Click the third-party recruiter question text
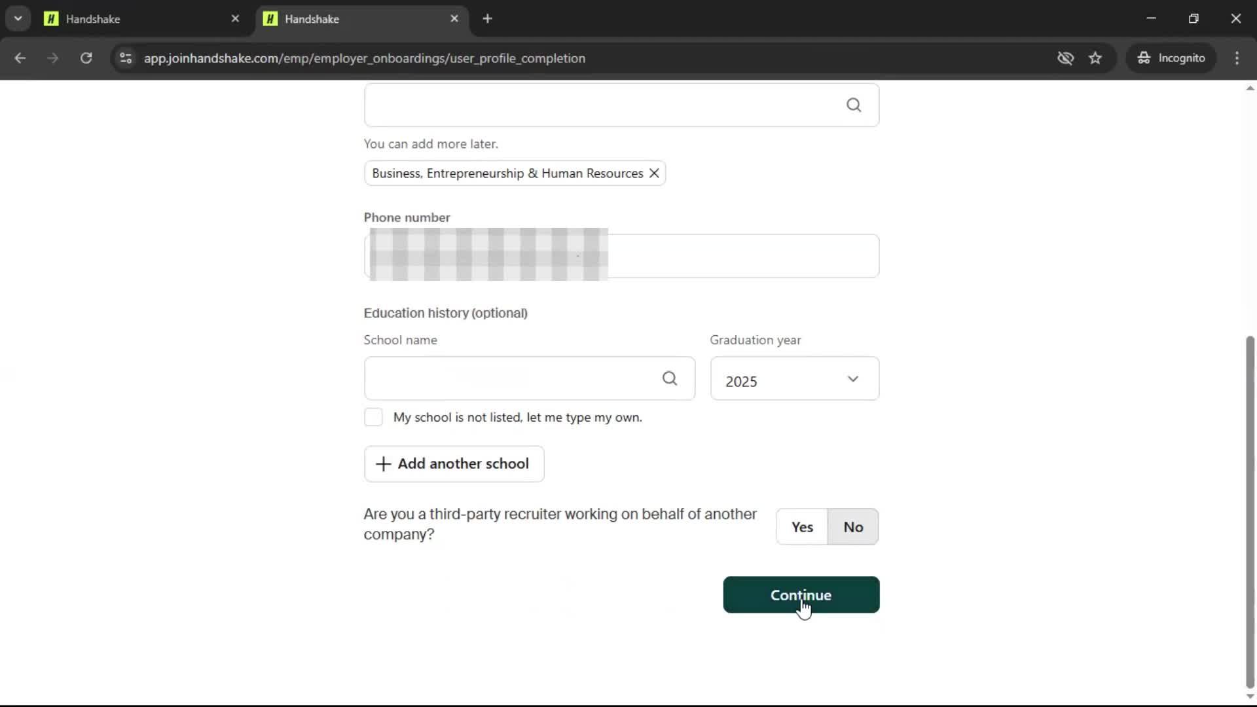The height and width of the screenshot is (707, 1257). (560, 524)
